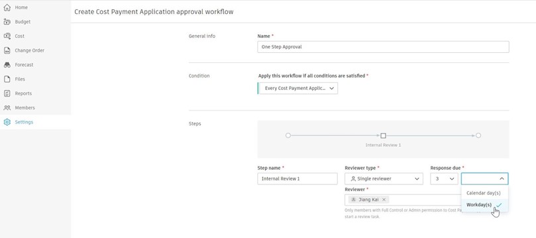This screenshot has width=536, height=238.
Task: Click the Steps section label
Action: coord(195,124)
